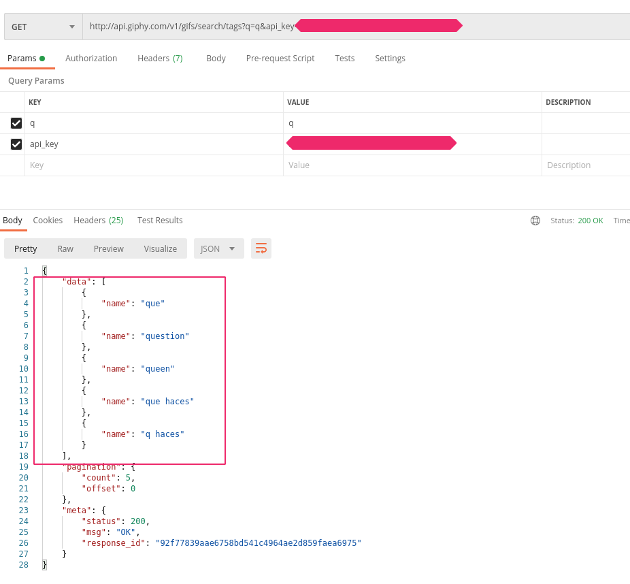Select the Preview view button
The image size is (630, 584).
click(108, 249)
